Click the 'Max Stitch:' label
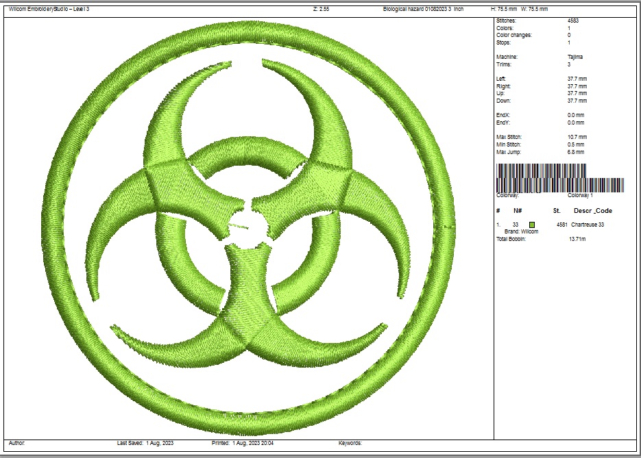 (509, 137)
